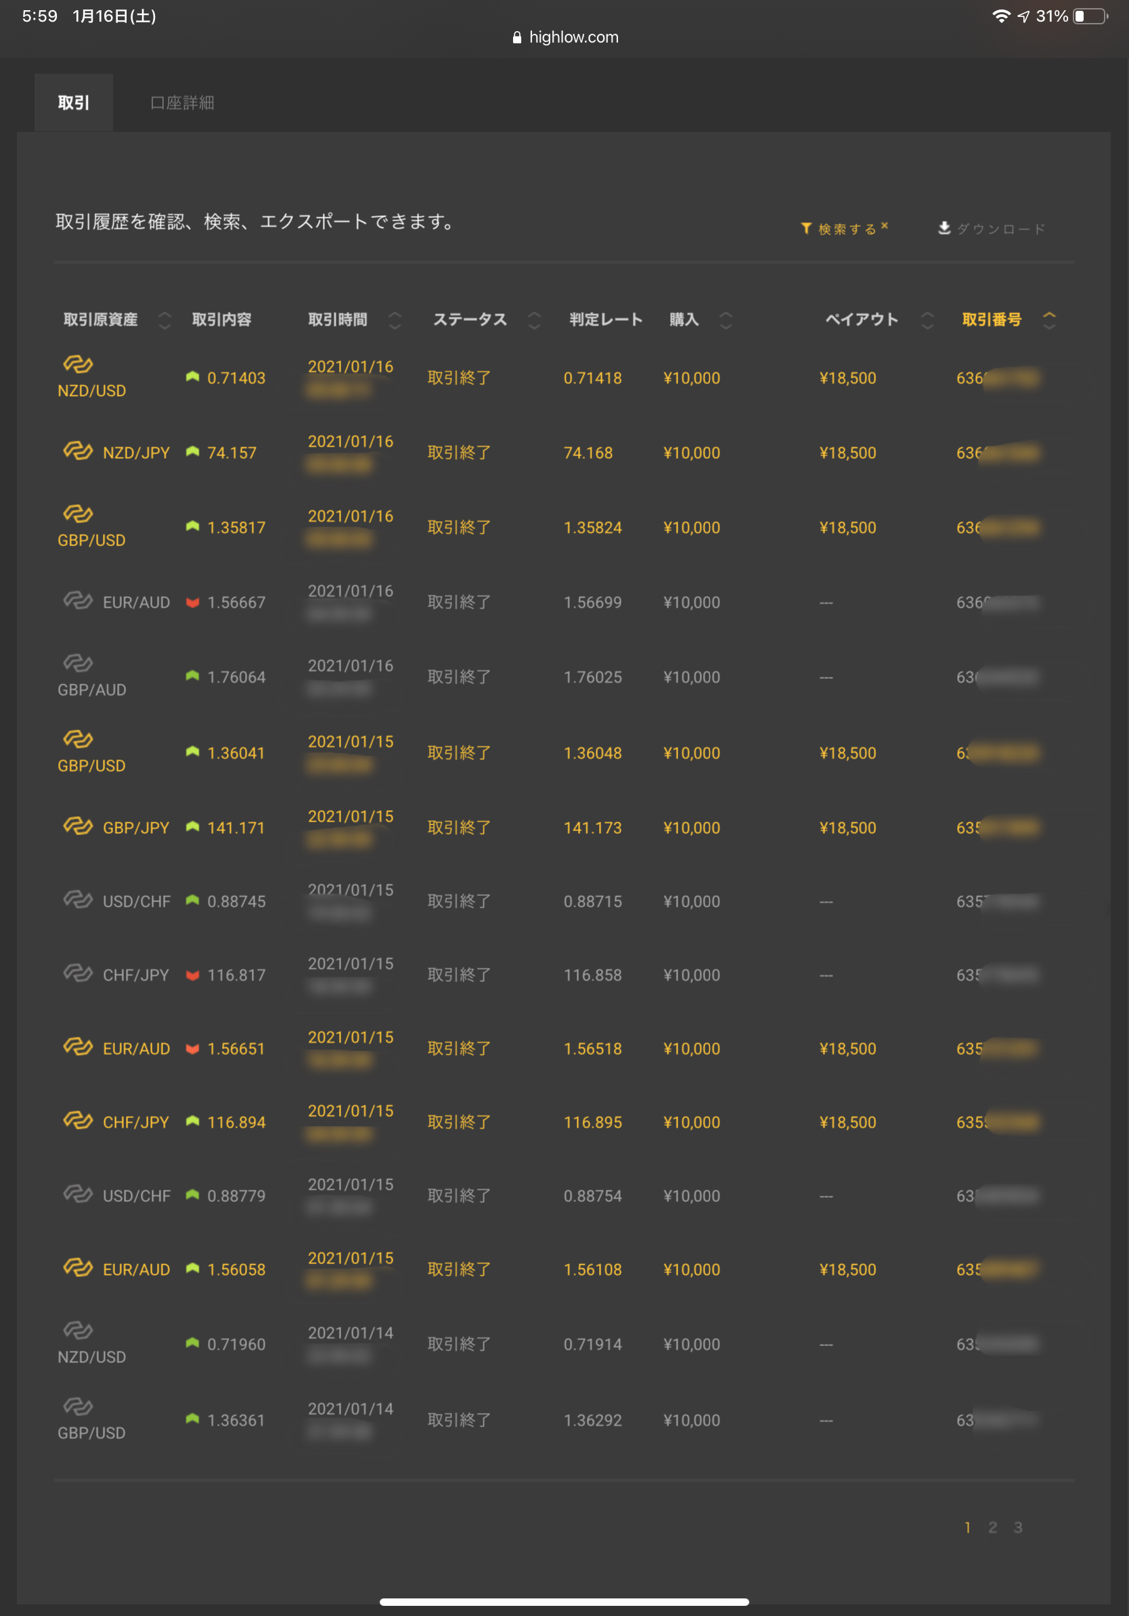Click the ダウンロード export link
The image size is (1129, 1616).
point(1000,229)
